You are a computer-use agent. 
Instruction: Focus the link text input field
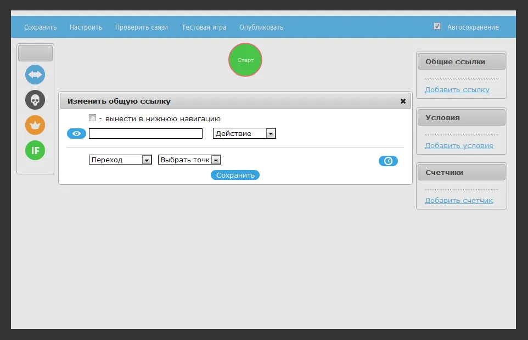(145, 133)
